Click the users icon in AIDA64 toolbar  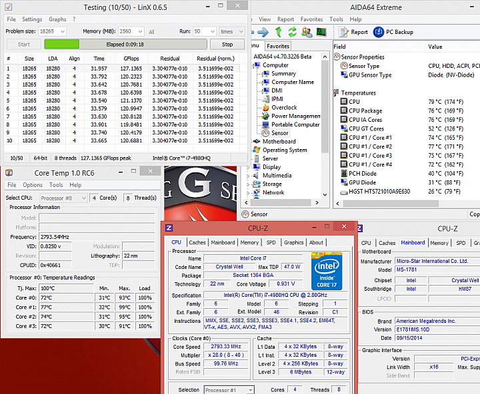307,32
